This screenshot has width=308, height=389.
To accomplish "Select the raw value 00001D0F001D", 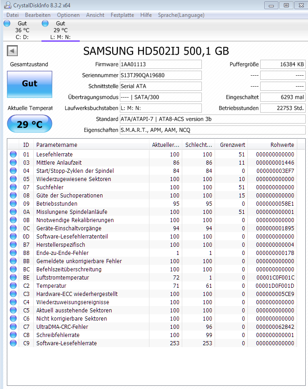I will [275, 286].
